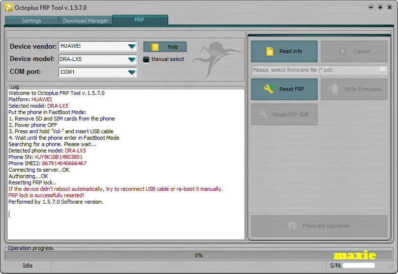The height and width of the screenshot is (274, 398).
Task: Expand the Device model dropdown arrow
Action: click(x=132, y=60)
